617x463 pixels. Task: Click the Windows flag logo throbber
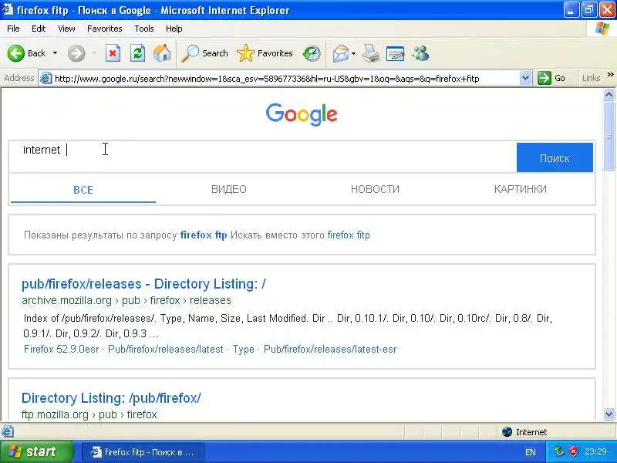click(x=602, y=29)
